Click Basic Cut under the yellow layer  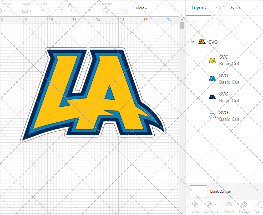coord(229,64)
